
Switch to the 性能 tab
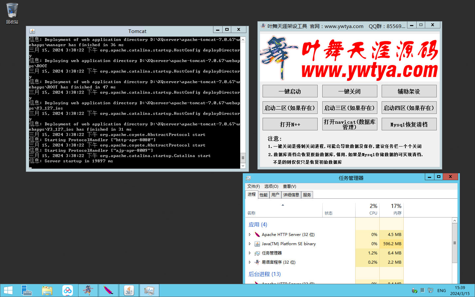click(264, 195)
